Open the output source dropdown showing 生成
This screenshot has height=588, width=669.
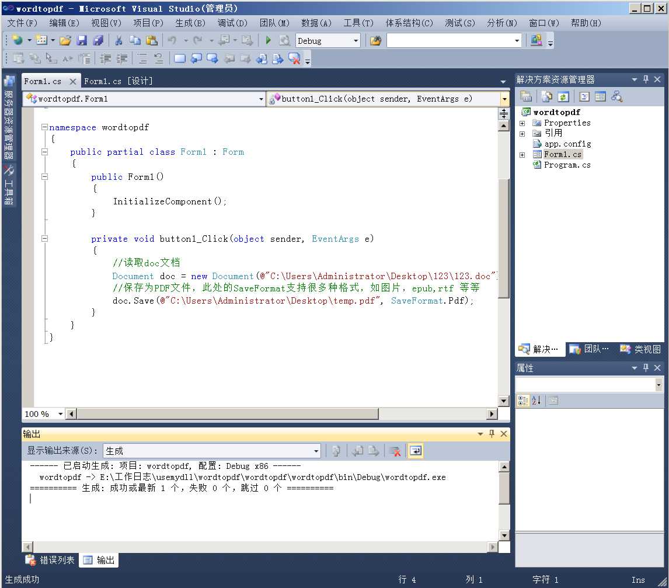click(316, 451)
